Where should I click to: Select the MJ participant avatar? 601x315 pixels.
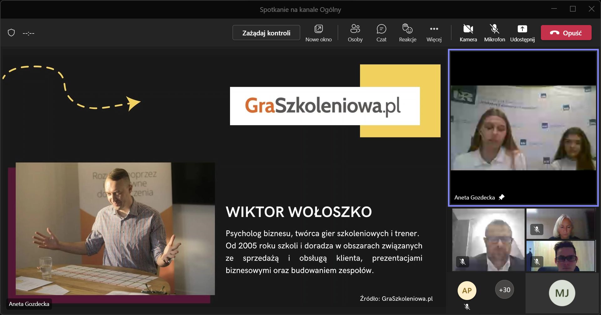562,293
